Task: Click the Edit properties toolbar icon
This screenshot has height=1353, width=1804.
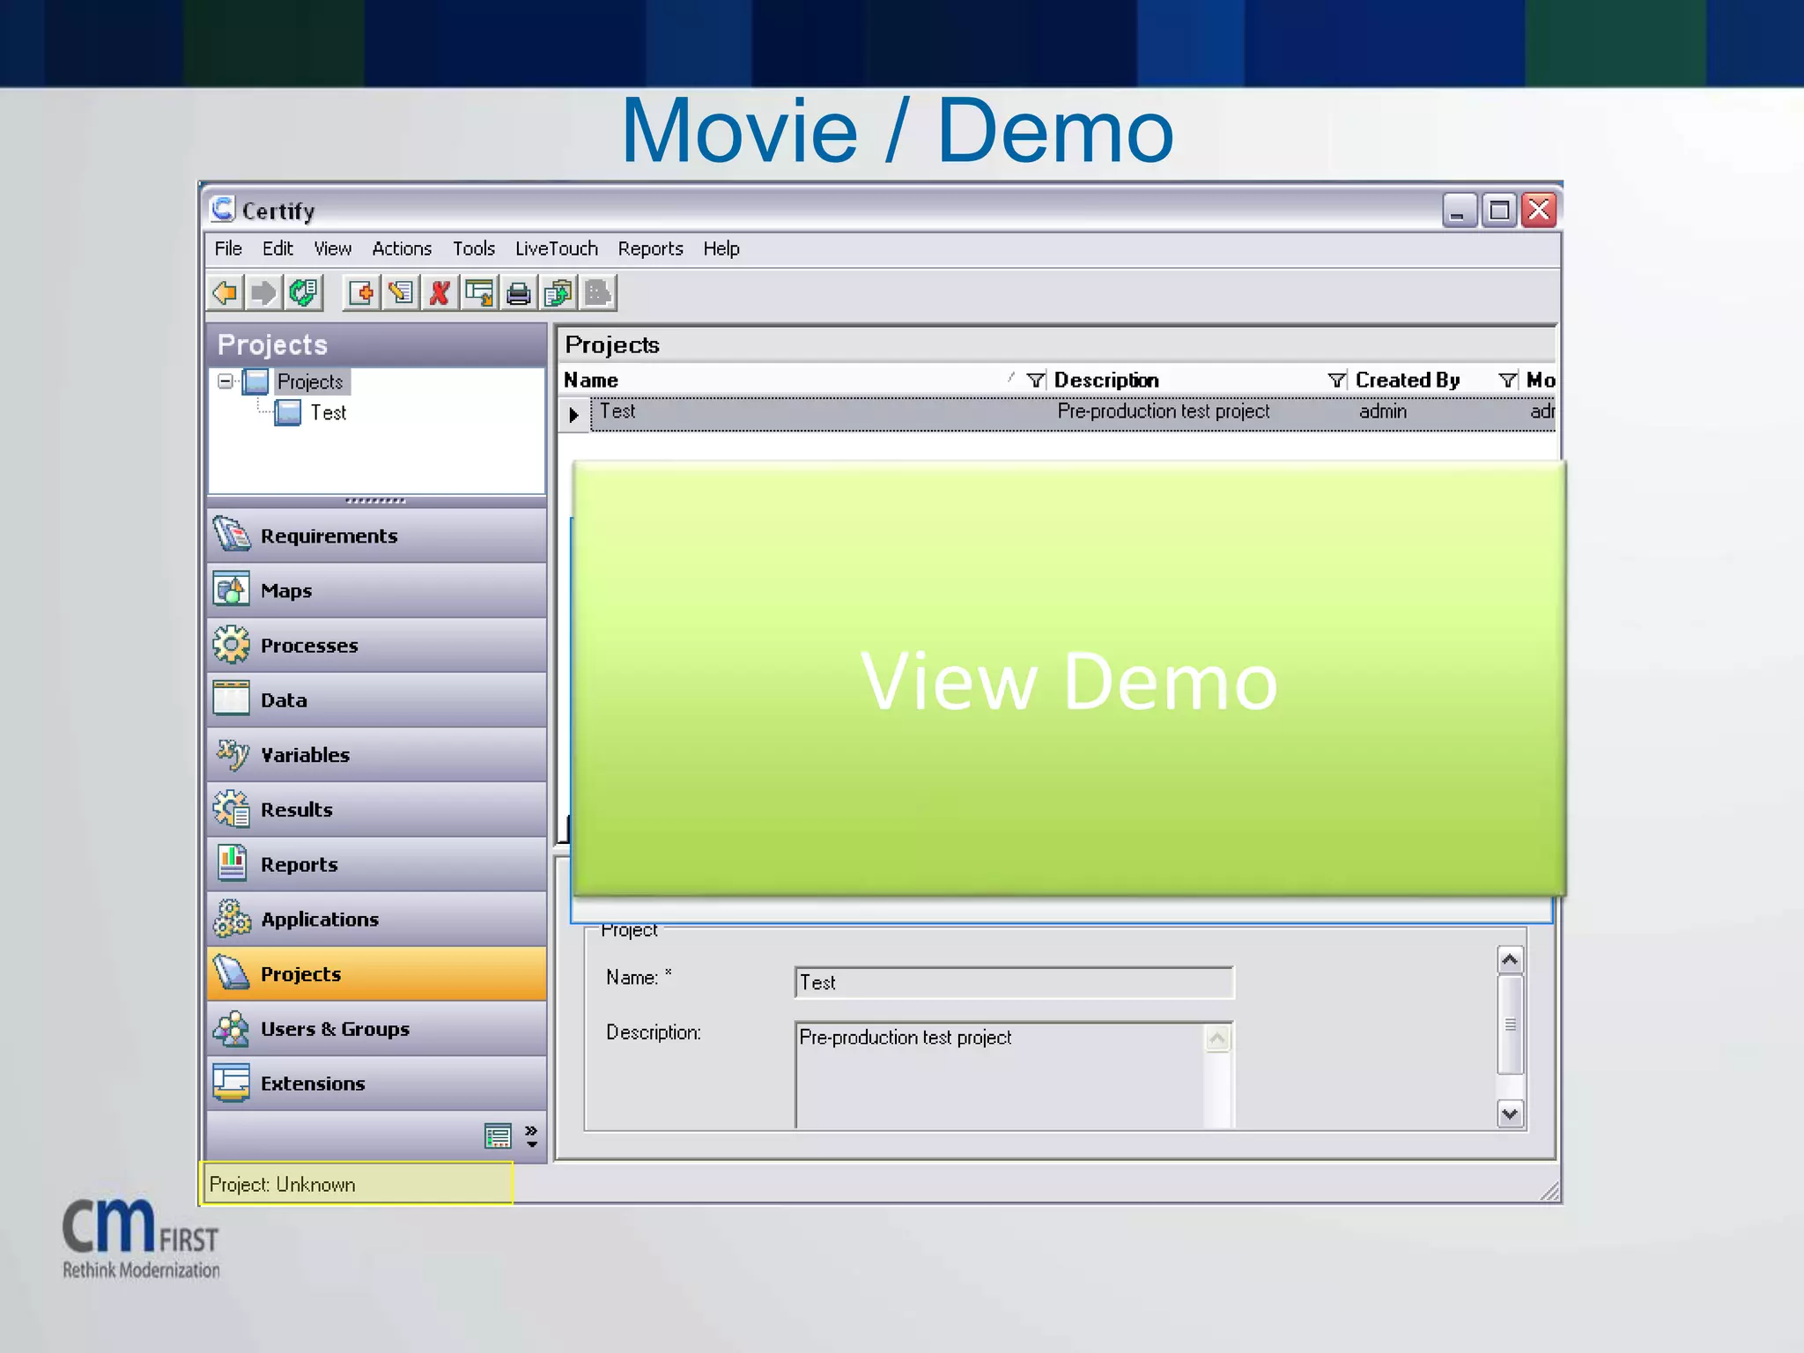Action: [400, 292]
